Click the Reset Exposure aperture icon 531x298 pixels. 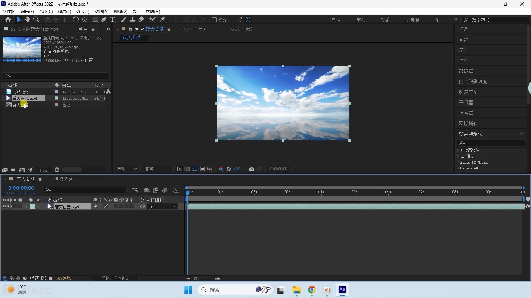(229, 169)
